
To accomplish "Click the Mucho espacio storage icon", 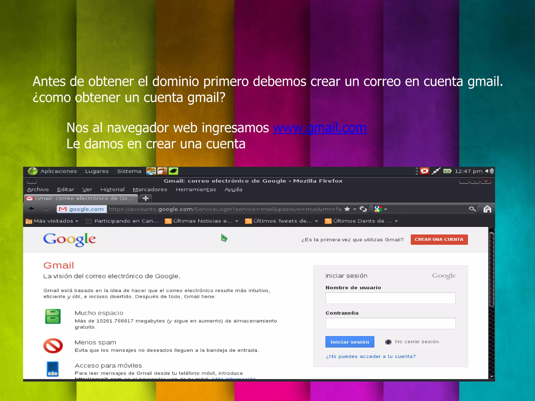I will [x=53, y=316].
